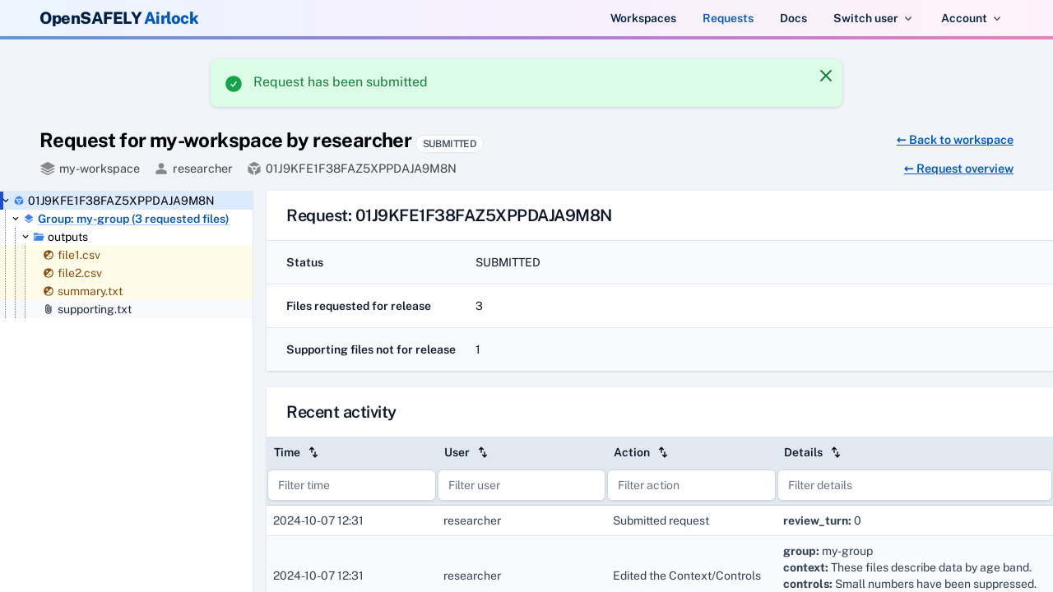Follow the Back to workspace link
Image resolution: width=1053 pixels, height=592 pixels.
954,140
